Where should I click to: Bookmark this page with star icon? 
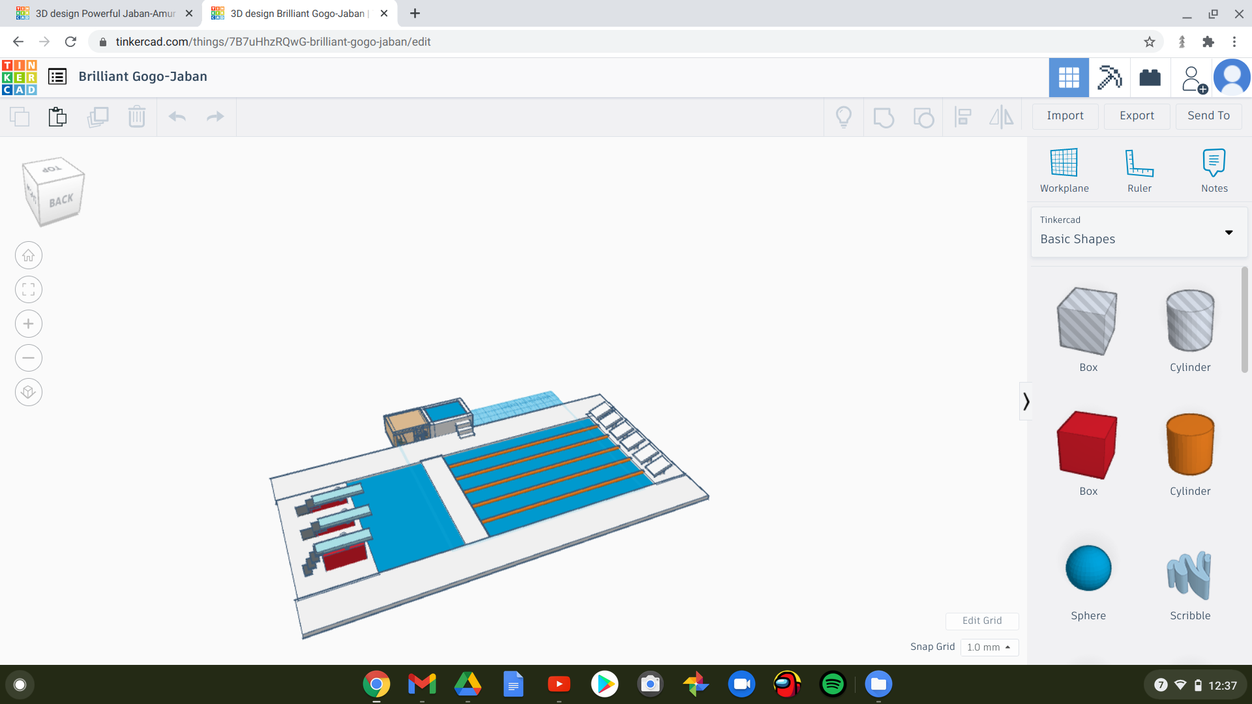tap(1149, 42)
